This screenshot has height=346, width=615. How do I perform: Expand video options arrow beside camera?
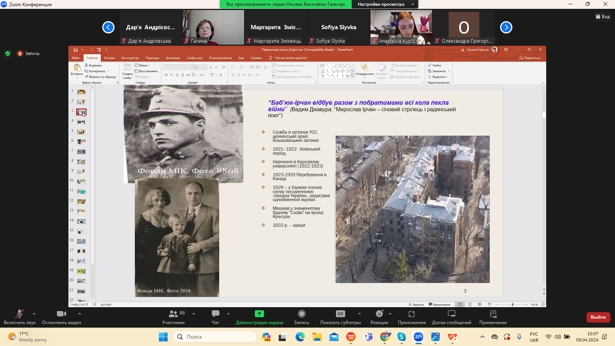[x=80, y=314]
